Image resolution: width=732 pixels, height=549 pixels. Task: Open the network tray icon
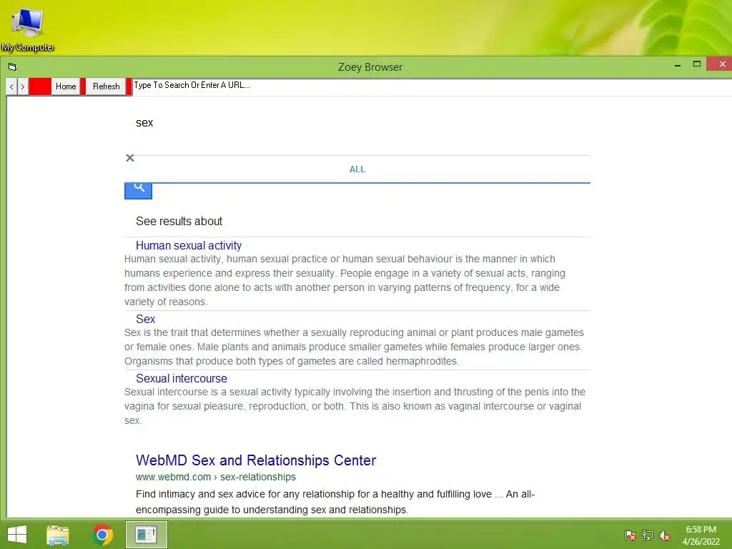point(648,535)
